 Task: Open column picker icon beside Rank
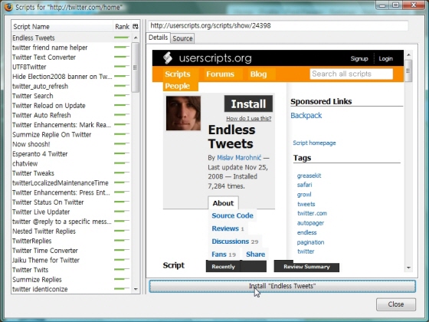[x=135, y=26]
